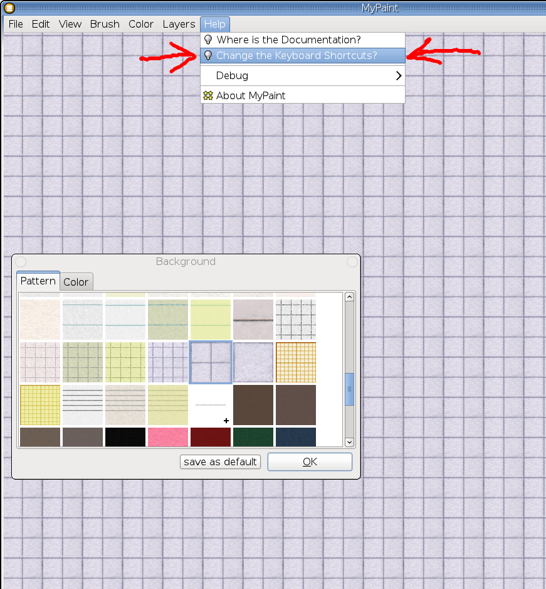Click the lightbulb icon beside Change the Keyboard Shortcuts
This screenshot has width=546, height=589.
click(x=209, y=55)
